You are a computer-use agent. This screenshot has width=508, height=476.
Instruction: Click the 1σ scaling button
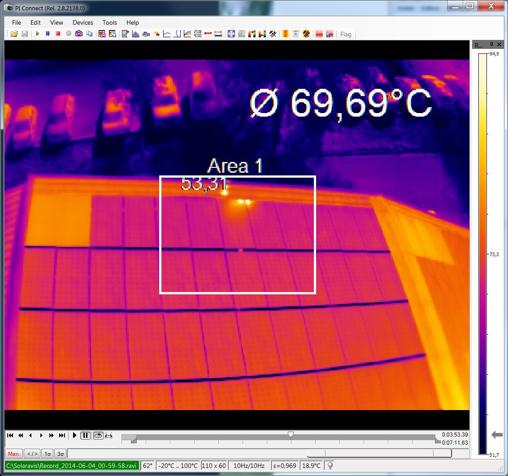(48, 454)
